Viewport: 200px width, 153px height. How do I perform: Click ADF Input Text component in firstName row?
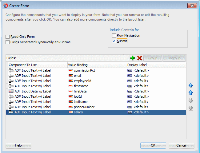point(38,86)
